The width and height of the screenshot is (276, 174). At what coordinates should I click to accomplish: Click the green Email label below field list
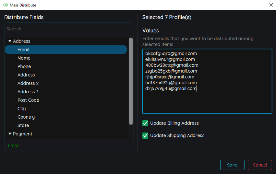point(14,145)
